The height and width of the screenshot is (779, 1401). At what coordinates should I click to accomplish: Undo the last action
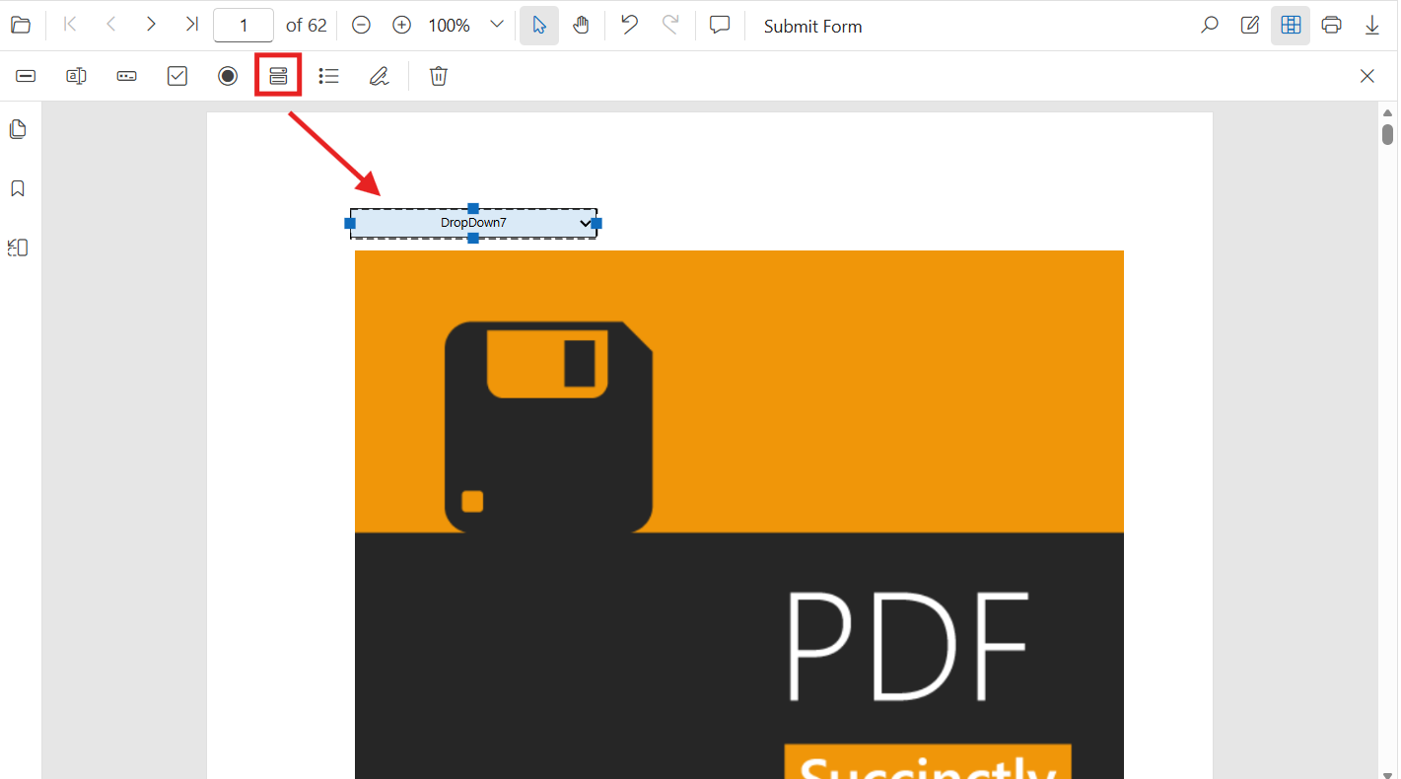(x=629, y=26)
